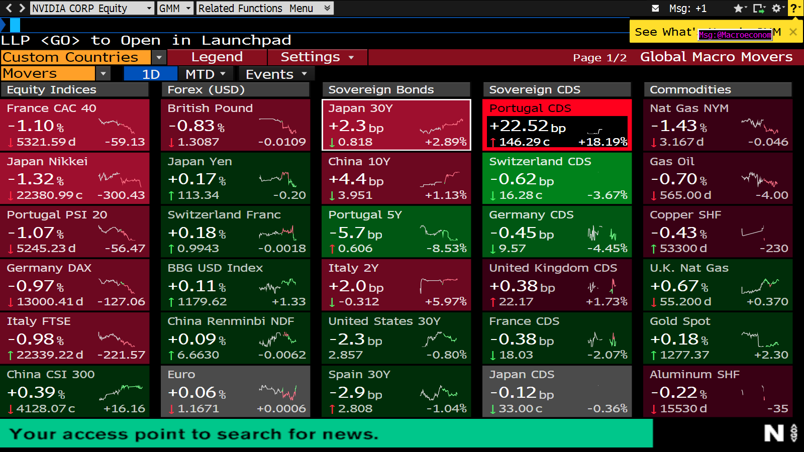The height and width of the screenshot is (452, 804).
Task: Click the window pop-out icon
Action: pyautogui.click(x=759, y=8)
